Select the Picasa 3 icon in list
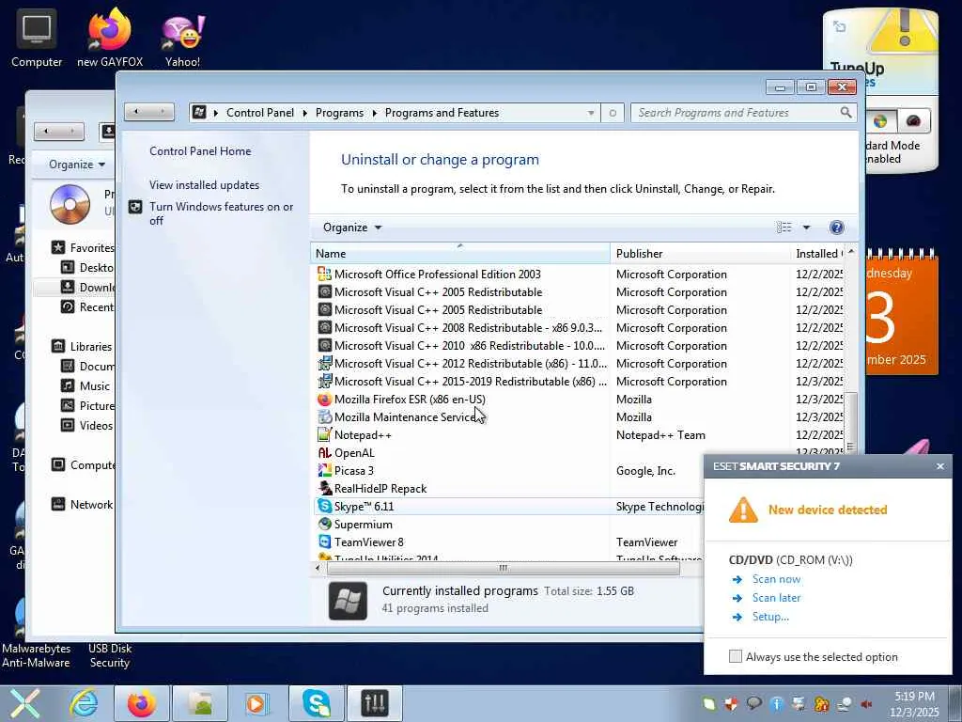The height and width of the screenshot is (722, 962). [324, 470]
